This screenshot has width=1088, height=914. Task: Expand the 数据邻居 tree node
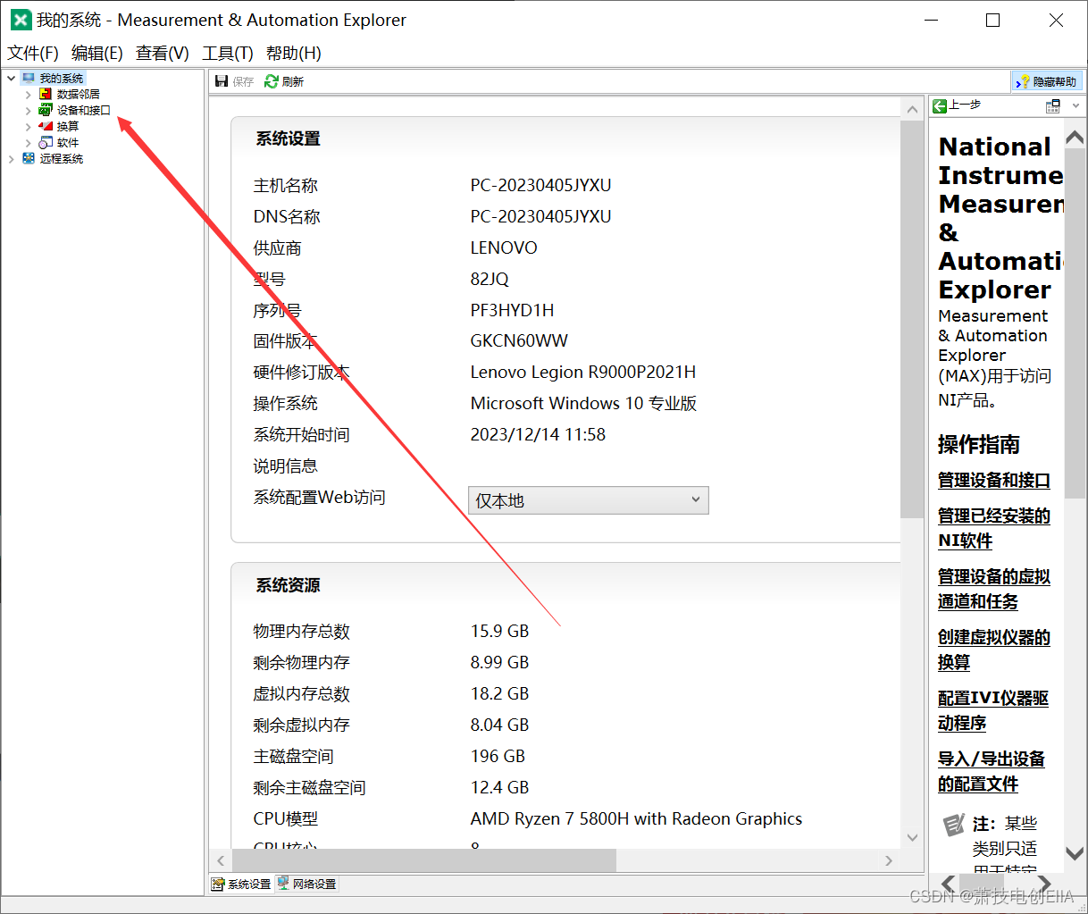[28, 94]
